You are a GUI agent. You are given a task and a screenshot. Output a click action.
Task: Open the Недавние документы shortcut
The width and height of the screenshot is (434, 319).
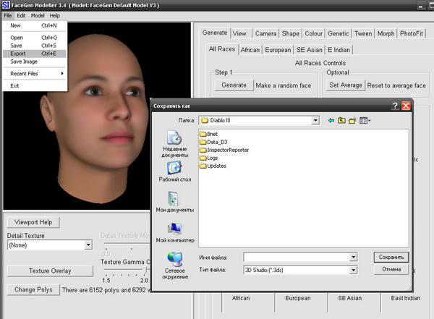[174, 143]
